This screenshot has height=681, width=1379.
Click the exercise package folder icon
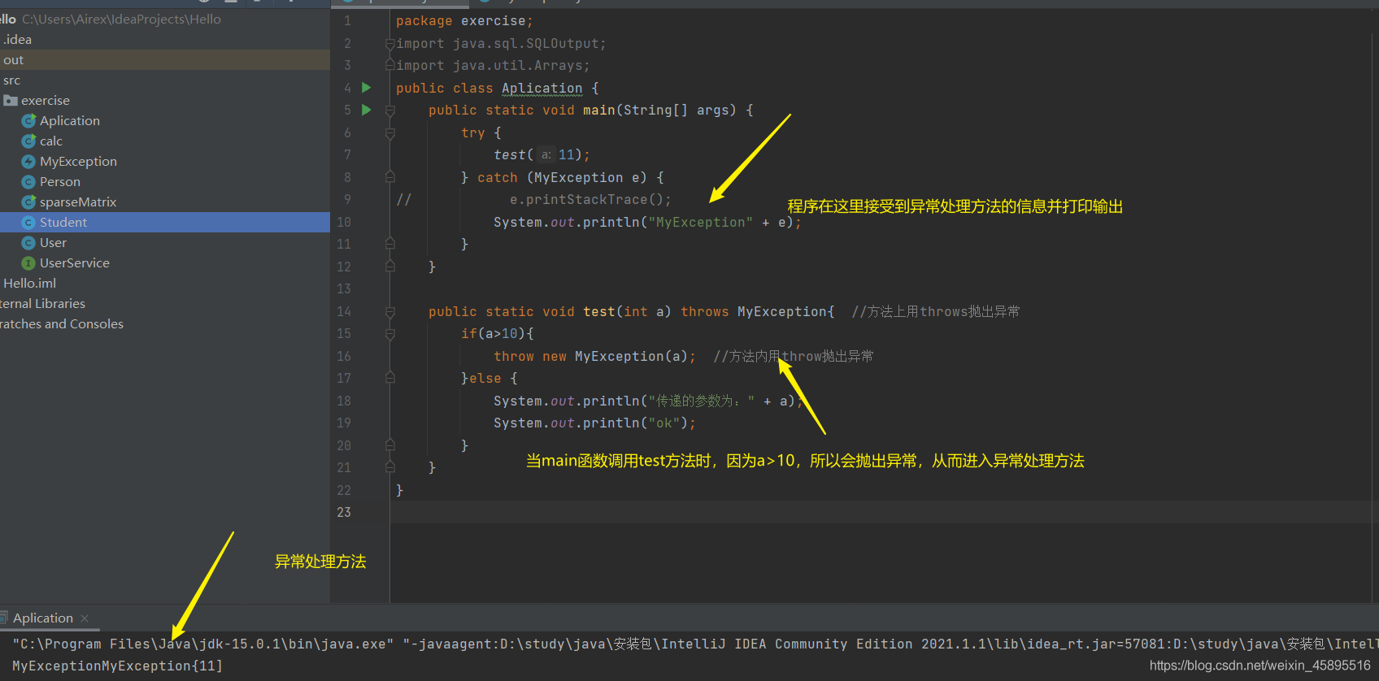coord(11,100)
